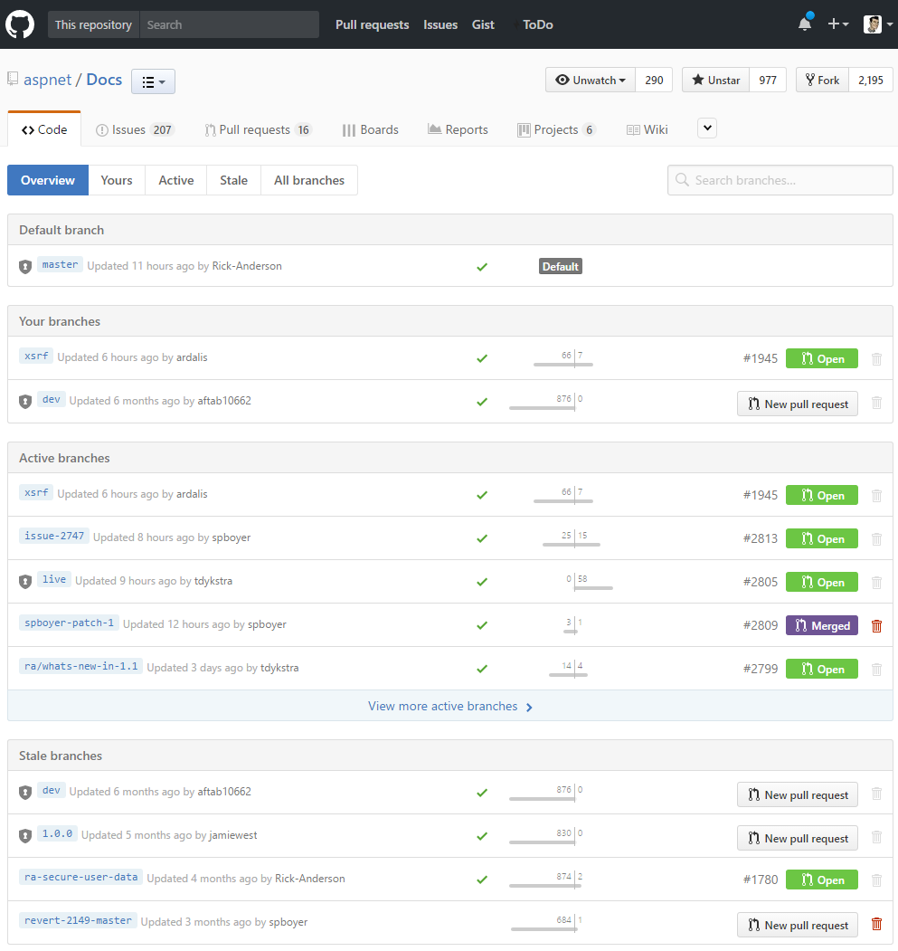The width and height of the screenshot is (898, 951).
Task: Focus the top repository Search box
Action: (x=229, y=24)
